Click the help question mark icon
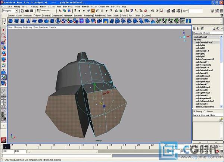Image resolution: width=224 pixels, height=162 pixels. (x=111, y=11)
